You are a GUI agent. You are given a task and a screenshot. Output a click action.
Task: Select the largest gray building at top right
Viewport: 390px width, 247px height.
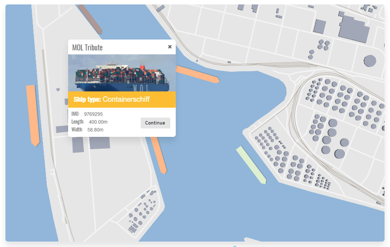354,29
